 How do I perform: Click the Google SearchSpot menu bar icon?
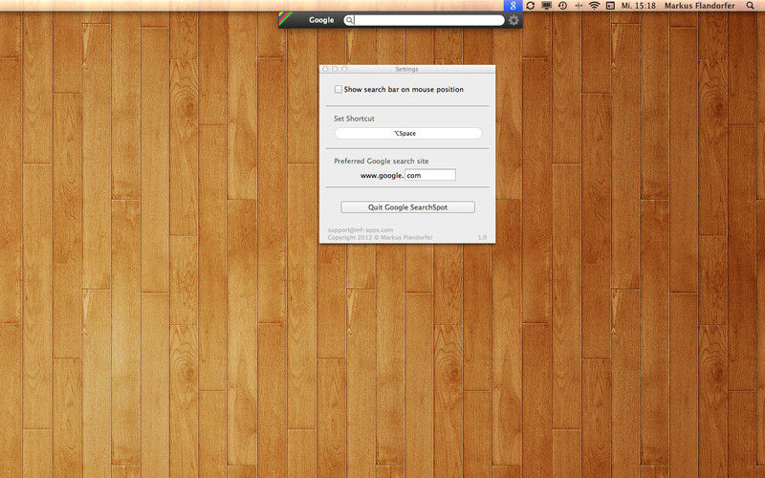513,6
